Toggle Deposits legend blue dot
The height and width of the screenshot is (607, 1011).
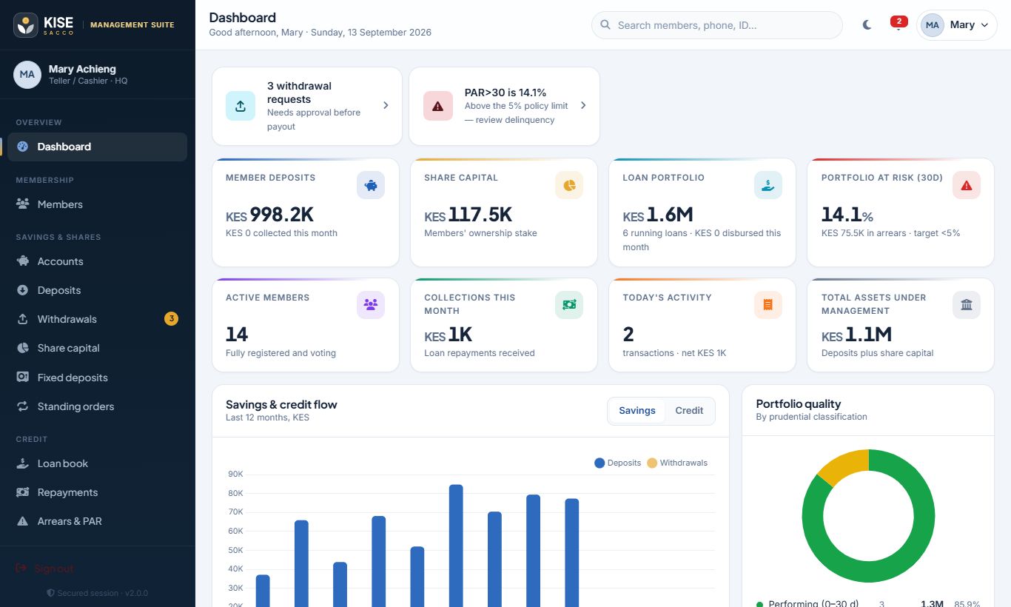coord(599,463)
